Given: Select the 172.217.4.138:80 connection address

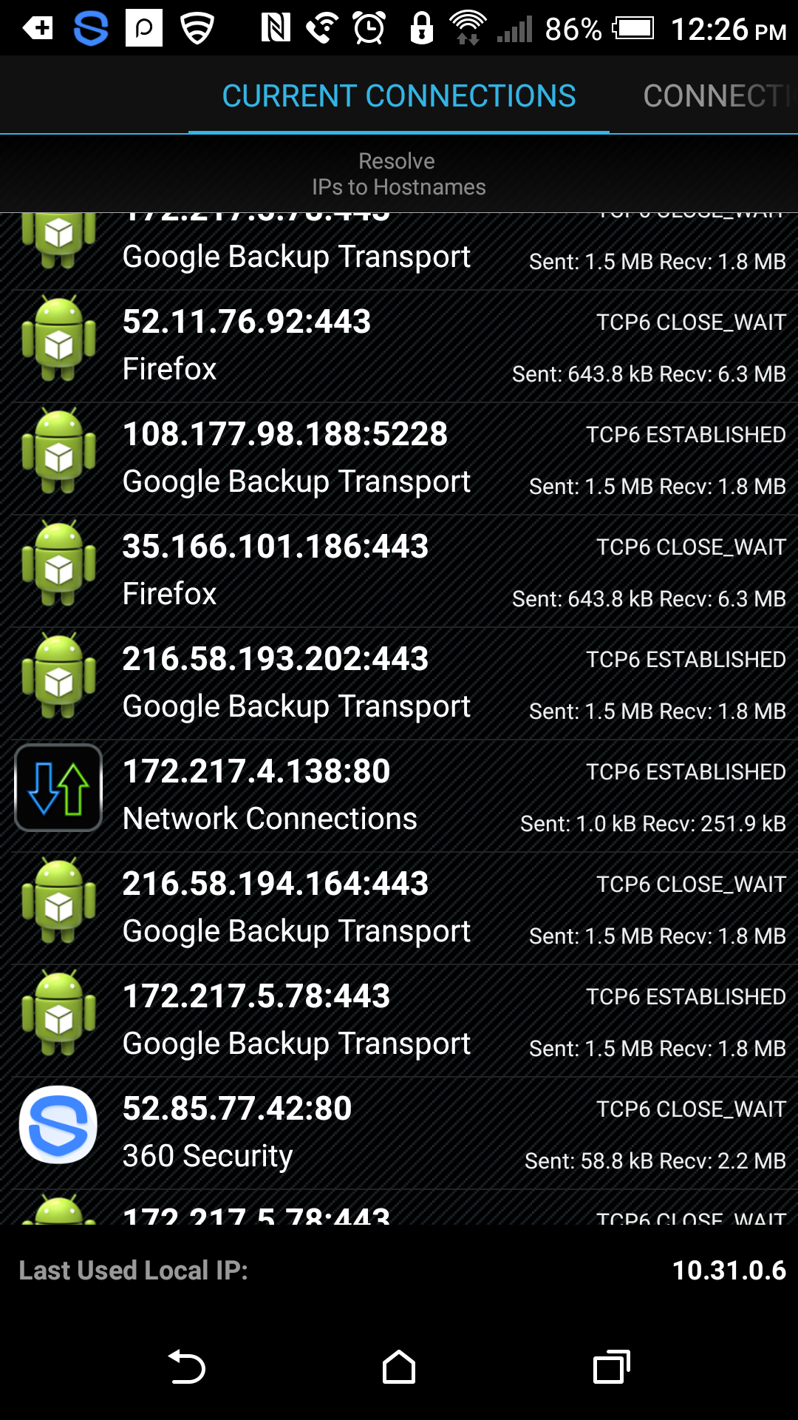Looking at the screenshot, I should click(256, 771).
